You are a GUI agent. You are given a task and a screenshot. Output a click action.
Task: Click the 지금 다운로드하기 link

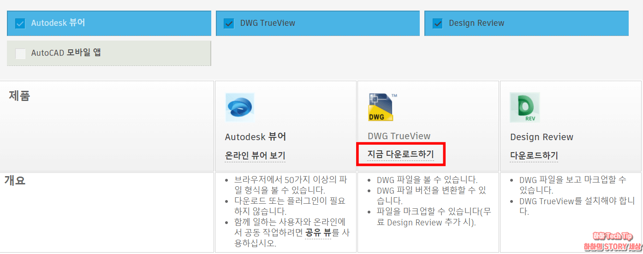point(400,154)
